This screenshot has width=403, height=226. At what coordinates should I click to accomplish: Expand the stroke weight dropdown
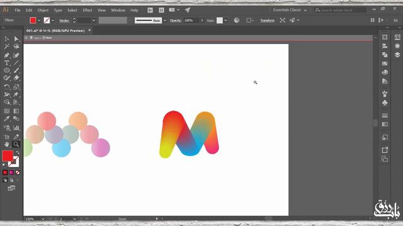tap(94, 21)
